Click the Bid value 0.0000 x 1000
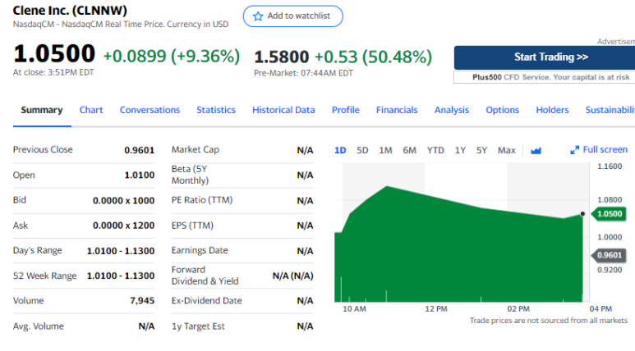Image resolution: width=635 pixels, height=351 pixels. (x=123, y=201)
